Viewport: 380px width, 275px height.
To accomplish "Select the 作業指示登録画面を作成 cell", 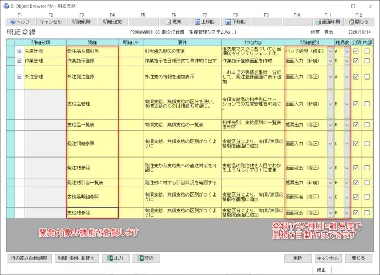I will click(253, 61).
